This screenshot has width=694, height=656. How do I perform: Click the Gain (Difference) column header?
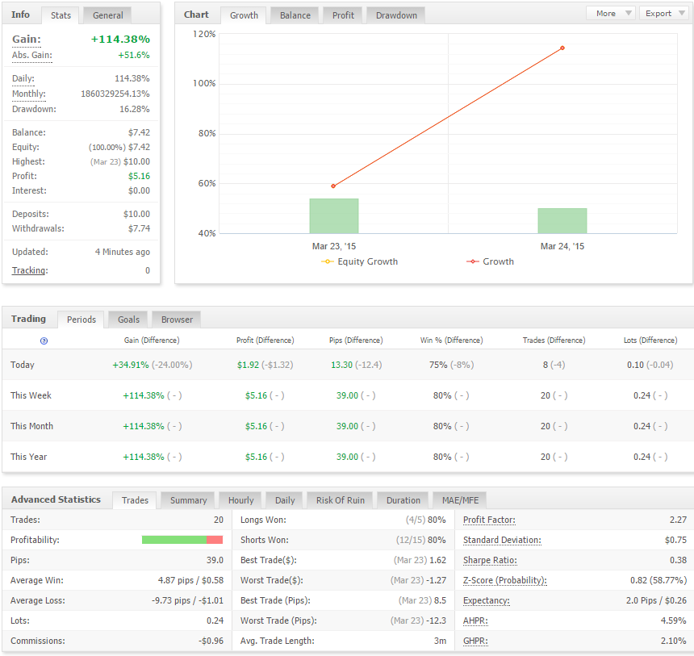[152, 341]
